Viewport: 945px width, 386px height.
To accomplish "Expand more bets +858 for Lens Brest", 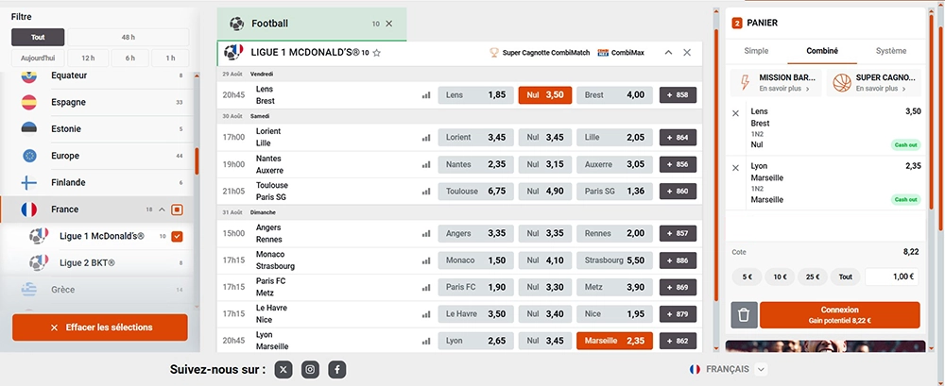I will [x=678, y=95].
